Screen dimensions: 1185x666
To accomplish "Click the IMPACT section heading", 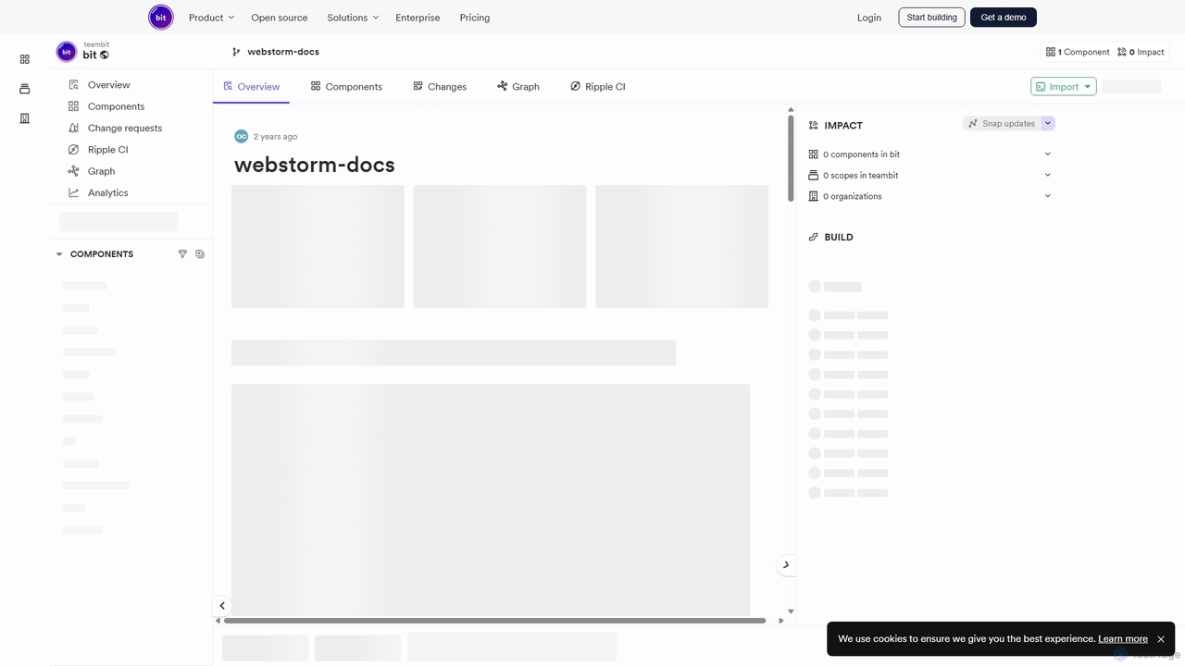I will pos(843,126).
